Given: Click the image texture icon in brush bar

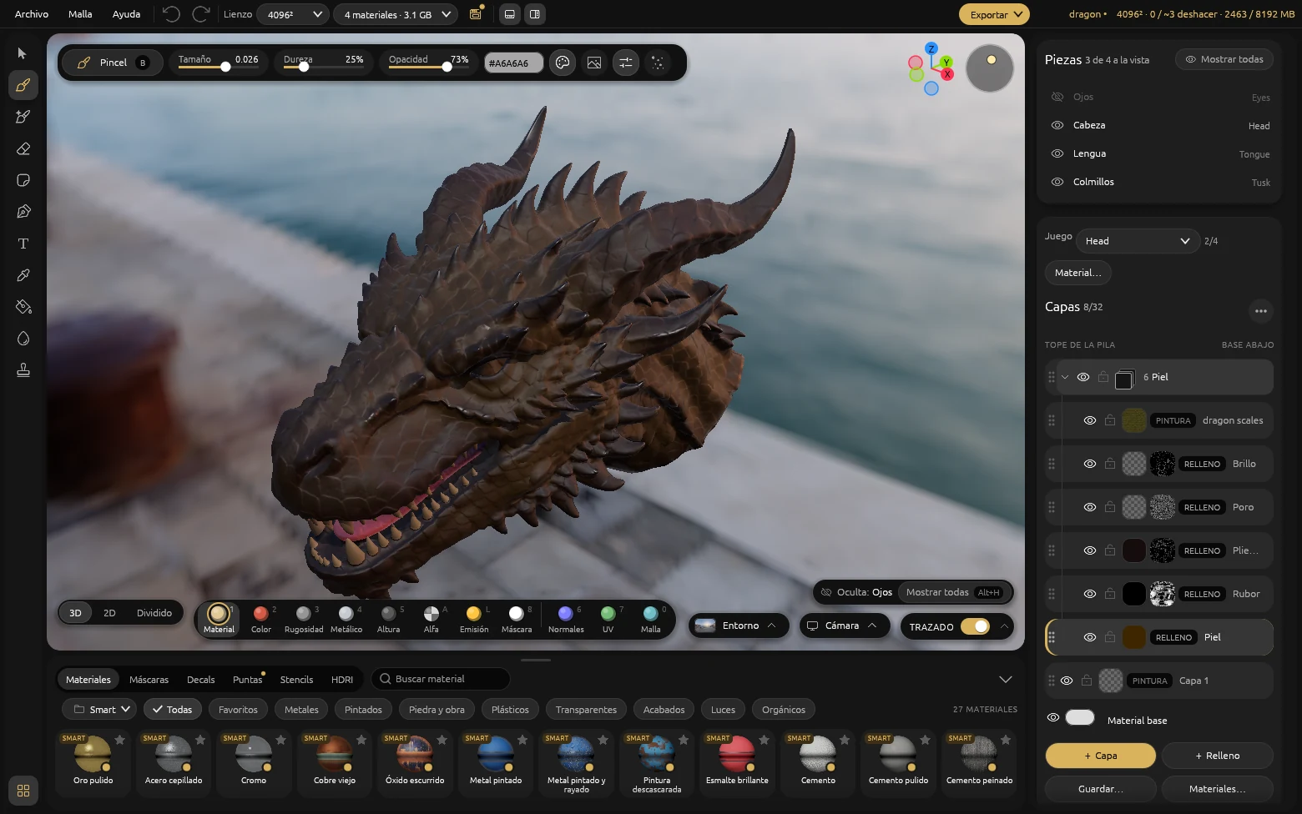Looking at the screenshot, I should (594, 63).
